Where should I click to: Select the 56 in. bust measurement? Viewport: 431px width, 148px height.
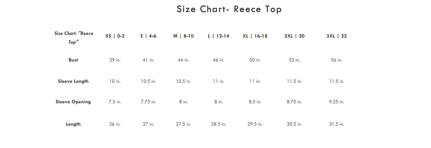tap(336, 60)
